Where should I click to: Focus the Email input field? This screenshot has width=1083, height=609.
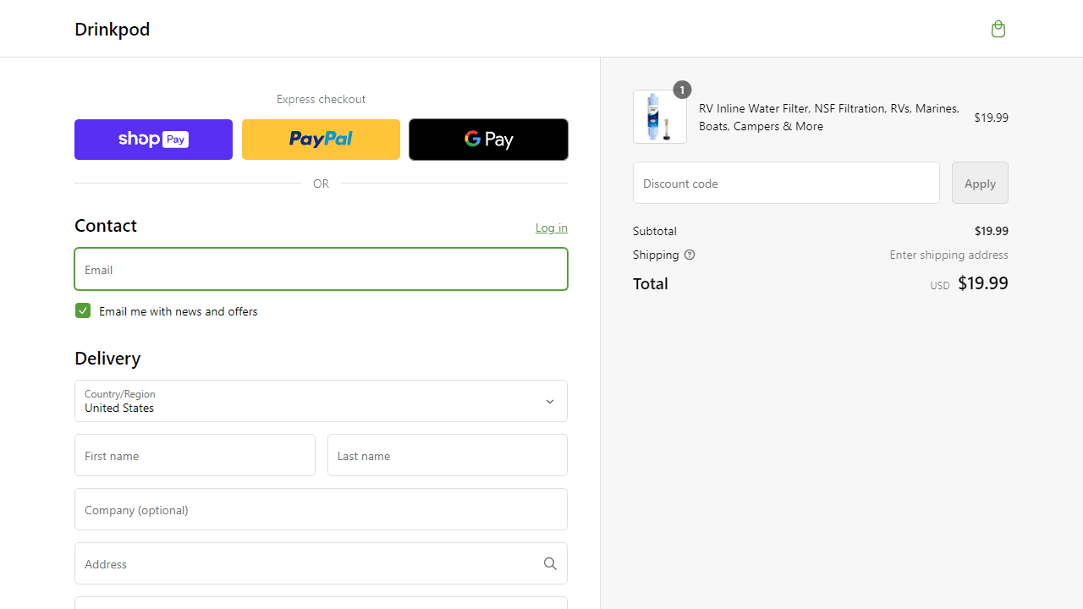point(321,269)
